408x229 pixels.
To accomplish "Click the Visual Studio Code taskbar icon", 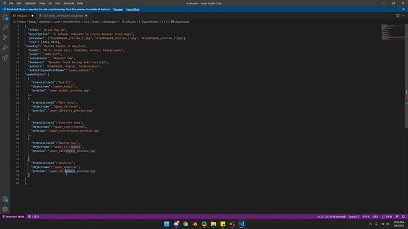I will point(242,224).
